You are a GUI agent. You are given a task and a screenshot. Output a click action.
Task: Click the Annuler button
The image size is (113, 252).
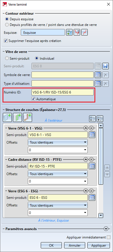point(75,246)
